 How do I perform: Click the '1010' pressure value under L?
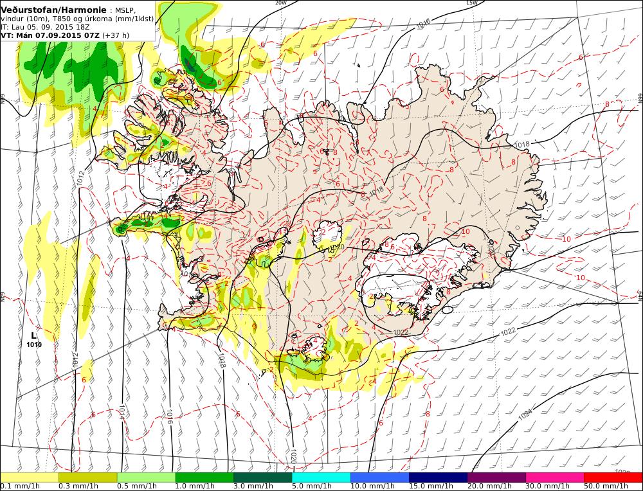click(34, 345)
